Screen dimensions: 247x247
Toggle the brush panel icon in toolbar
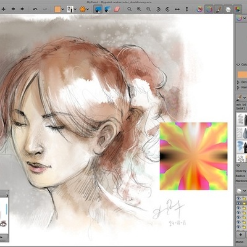click(x=219, y=9)
